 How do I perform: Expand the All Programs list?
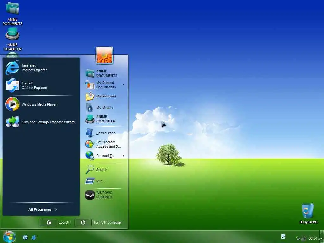coord(43,209)
